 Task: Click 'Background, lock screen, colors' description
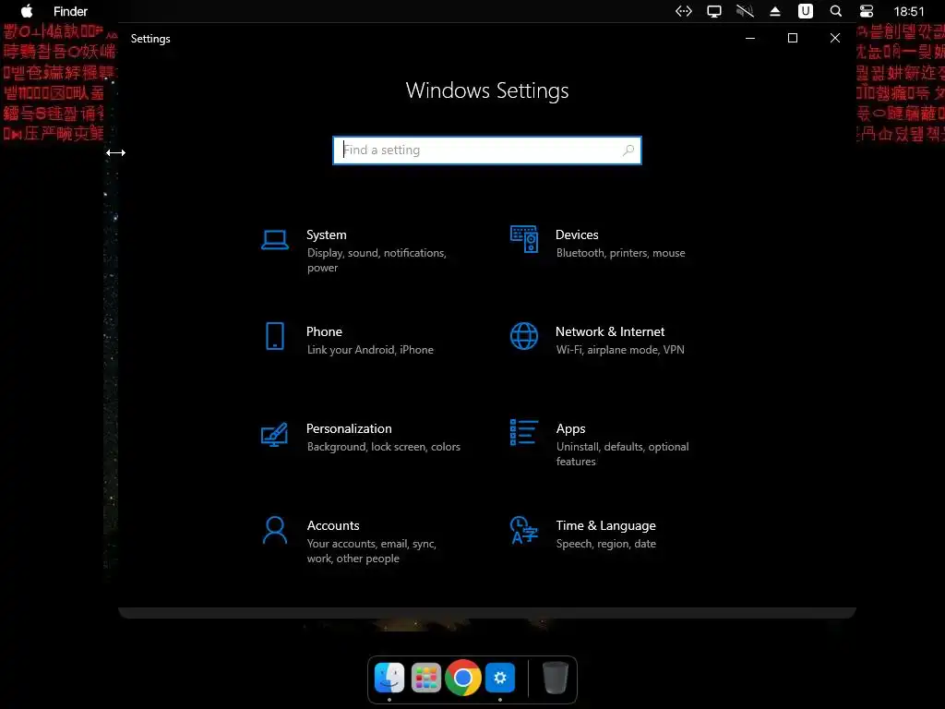383,447
